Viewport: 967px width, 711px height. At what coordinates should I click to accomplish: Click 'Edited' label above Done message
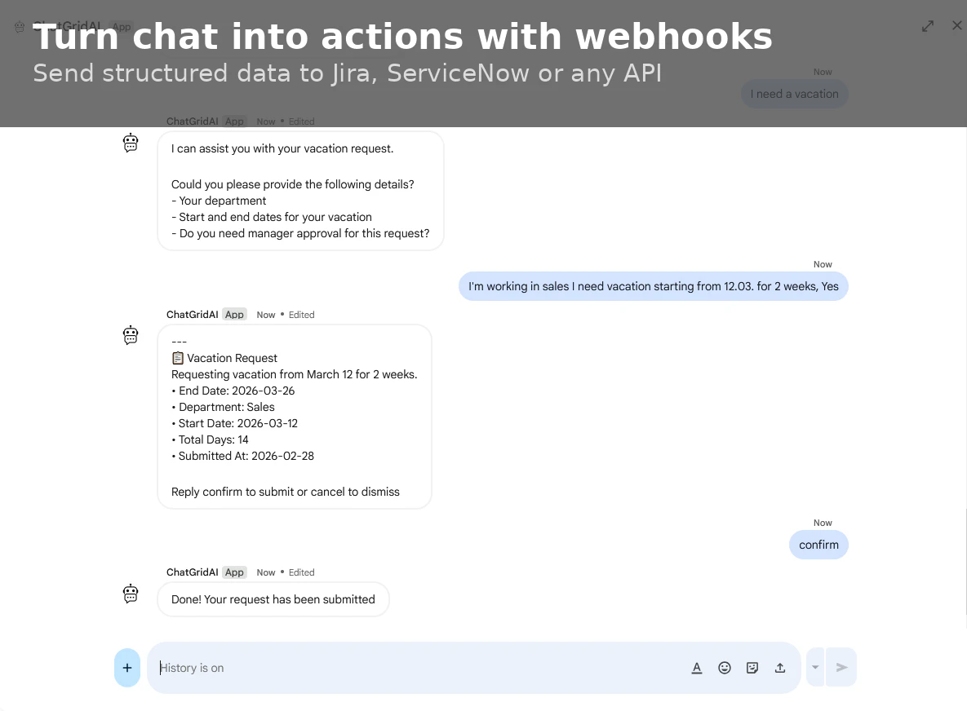click(302, 572)
